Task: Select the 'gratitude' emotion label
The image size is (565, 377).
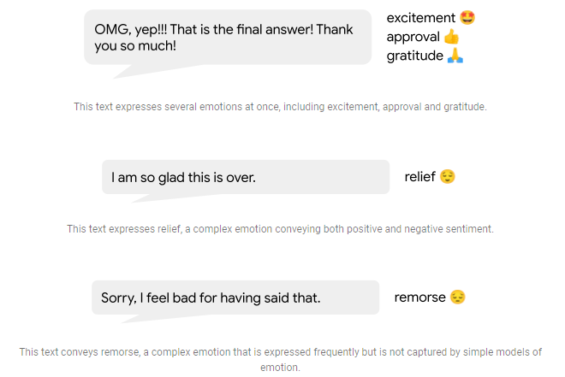Action: tap(415, 56)
